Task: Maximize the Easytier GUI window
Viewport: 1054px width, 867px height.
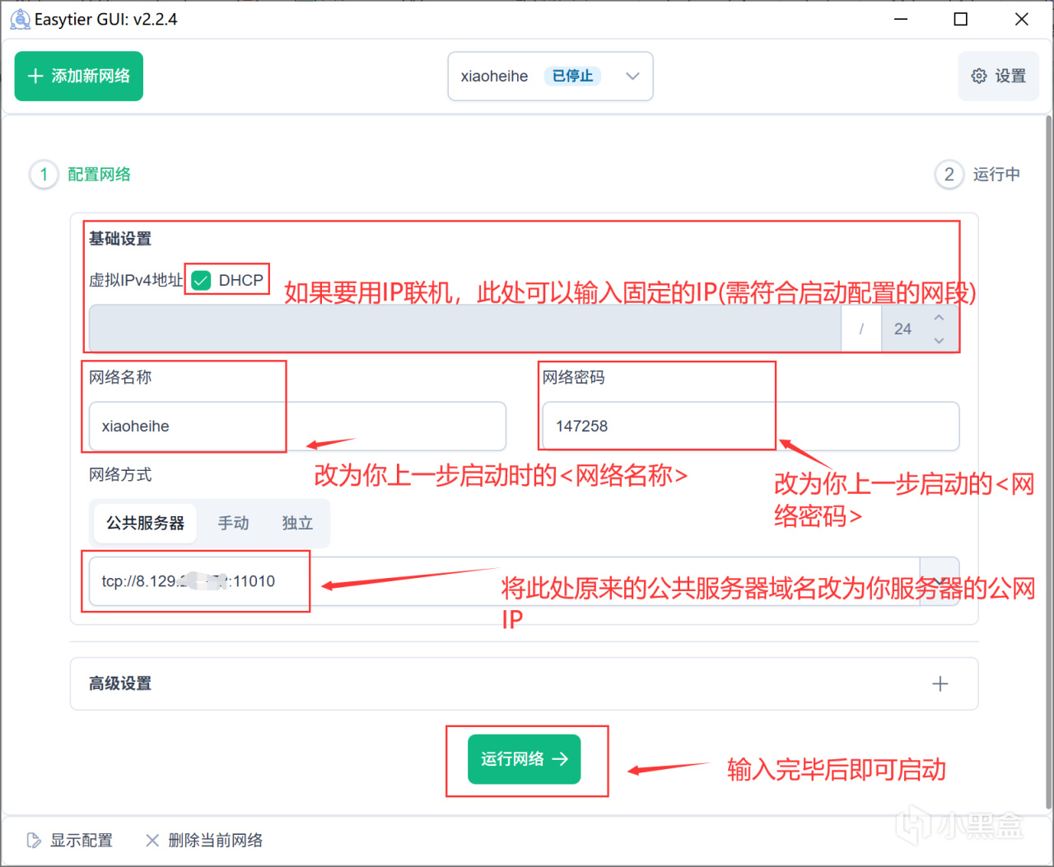Action: tap(960, 19)
